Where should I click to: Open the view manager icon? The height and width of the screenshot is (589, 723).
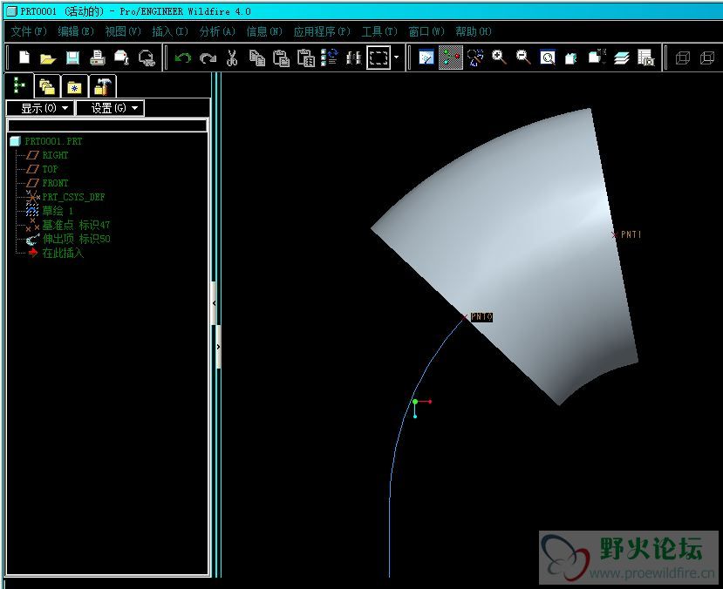pyautogui.click(x=646, y=58)
